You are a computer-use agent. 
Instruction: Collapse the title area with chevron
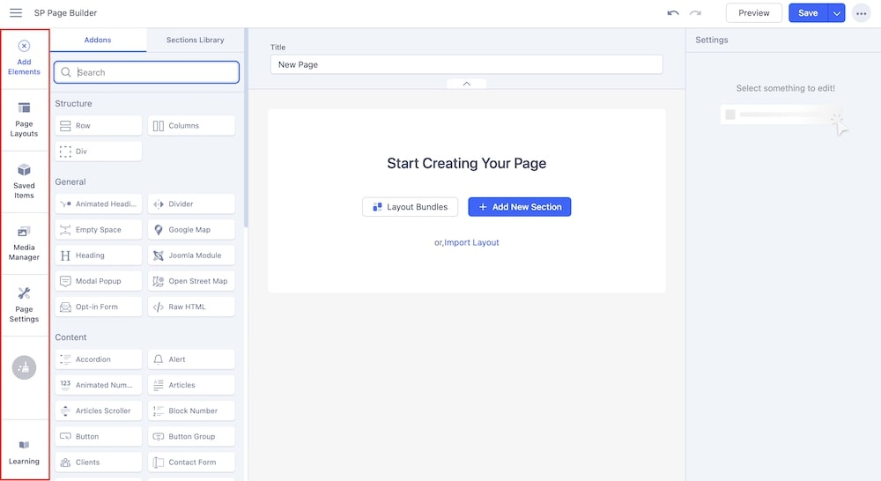(x=466, y=84)
